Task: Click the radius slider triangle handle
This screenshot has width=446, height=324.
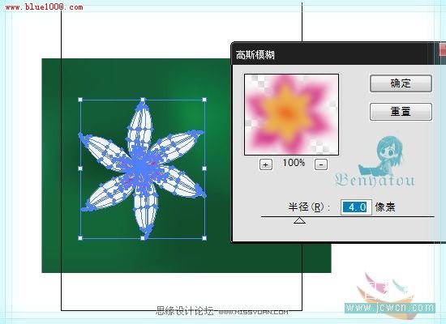Action: click(x=299, y=220)
